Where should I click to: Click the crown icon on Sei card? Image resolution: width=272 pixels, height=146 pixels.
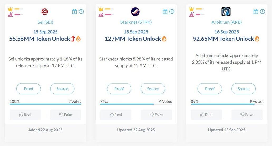10,9
